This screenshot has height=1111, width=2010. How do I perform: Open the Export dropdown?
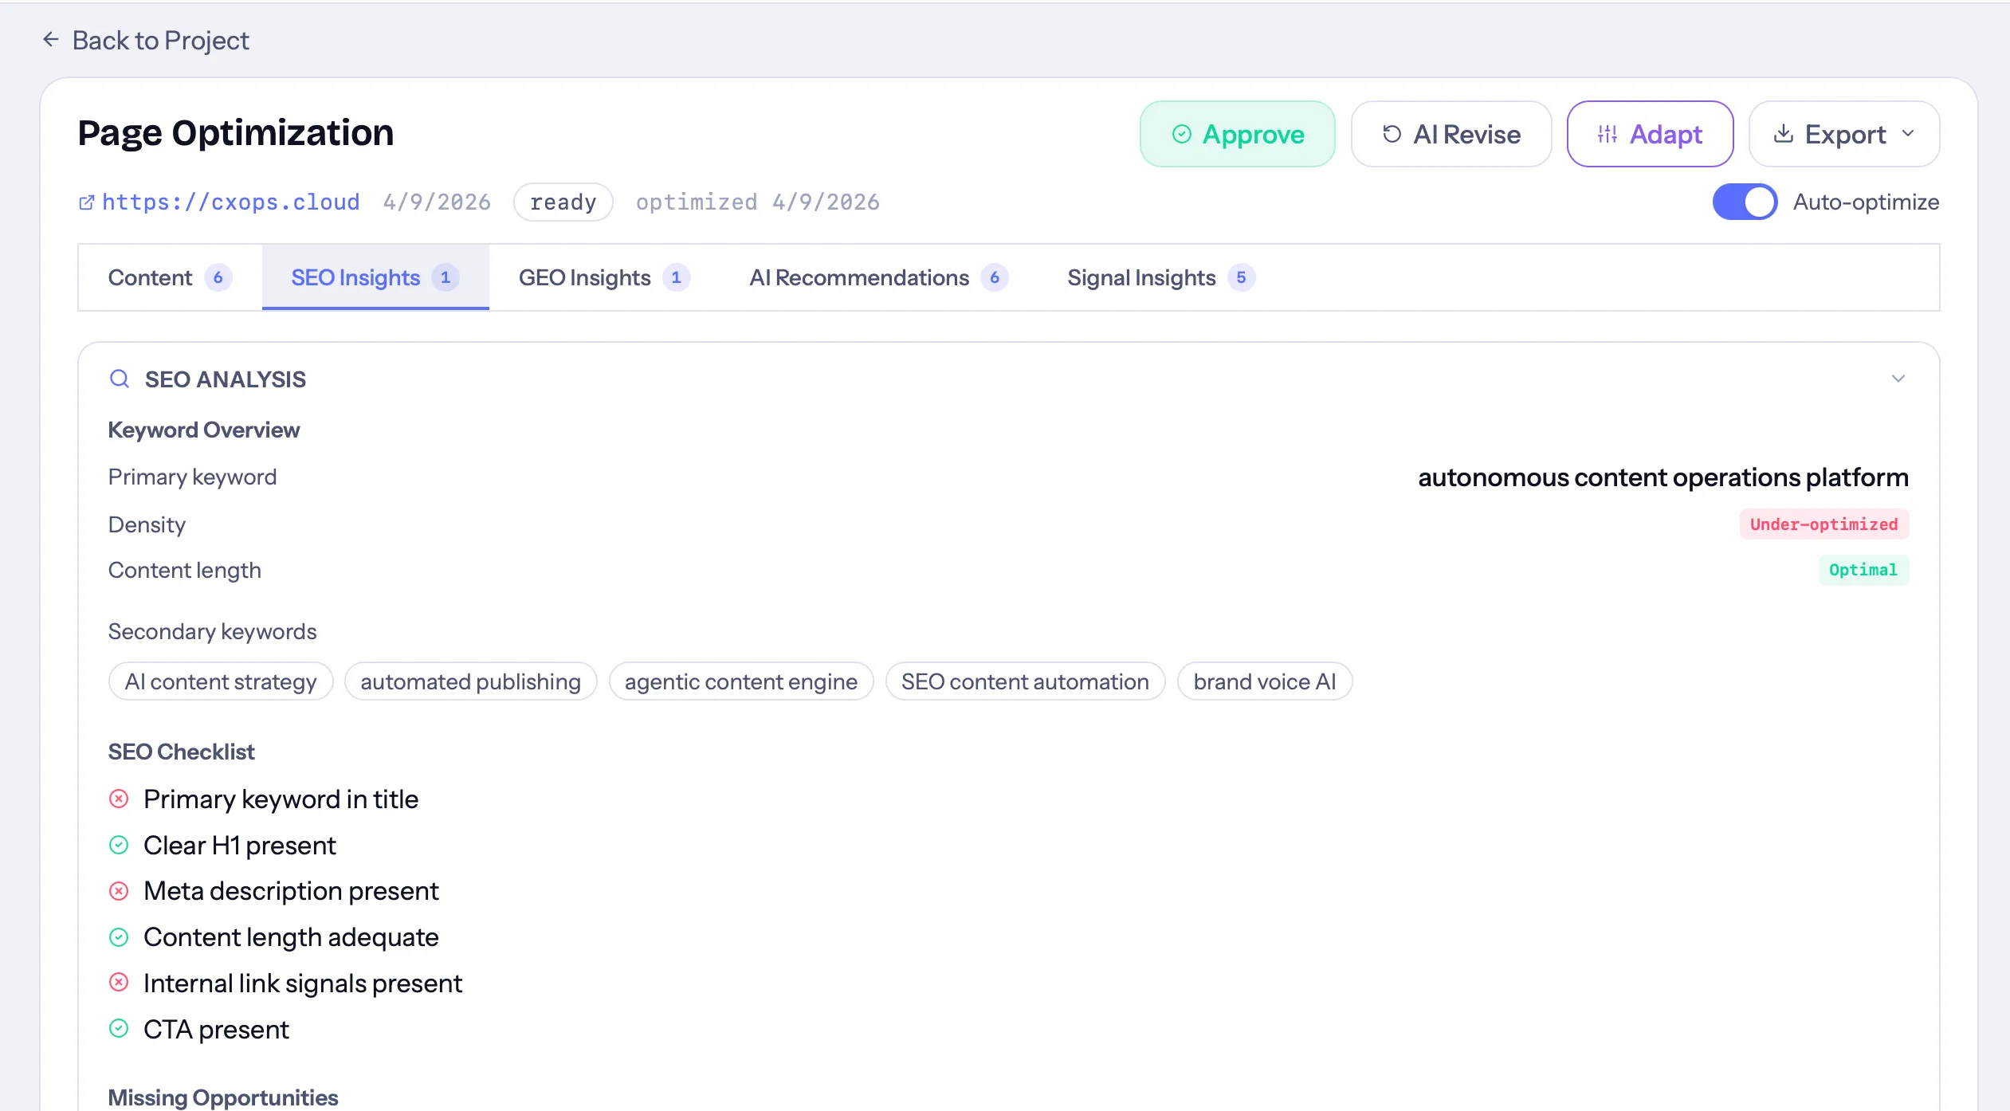[1843, 134]
